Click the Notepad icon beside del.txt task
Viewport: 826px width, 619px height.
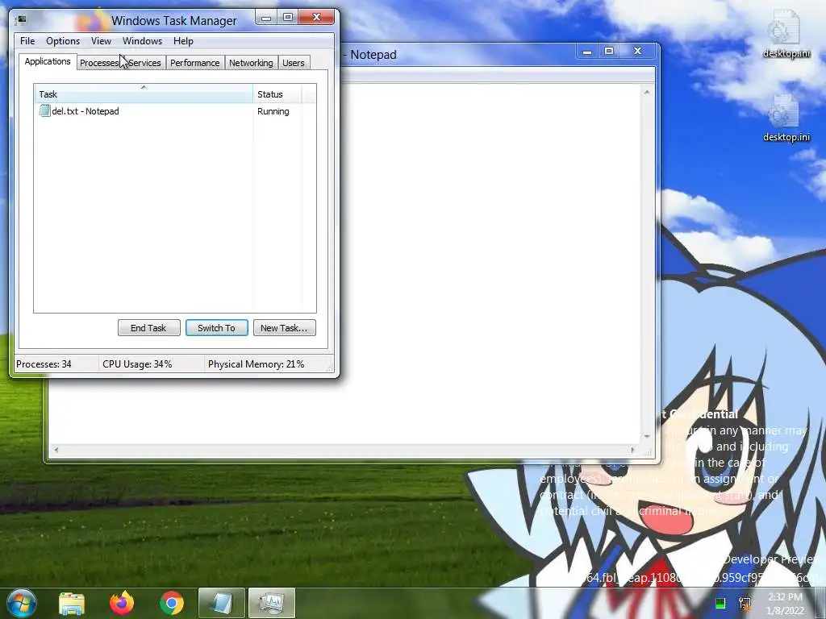tap(45, 111)
